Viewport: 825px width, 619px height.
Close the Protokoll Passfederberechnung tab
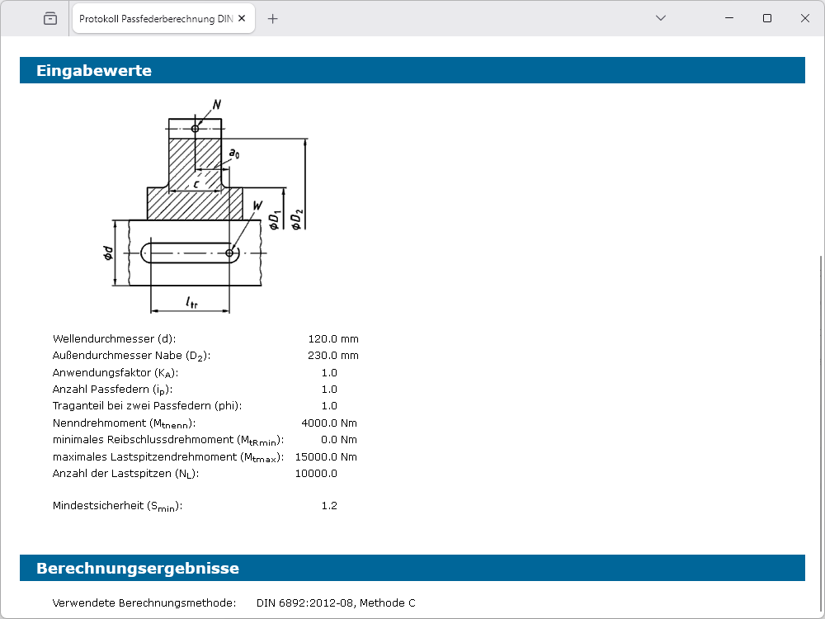tap(243, 19)
